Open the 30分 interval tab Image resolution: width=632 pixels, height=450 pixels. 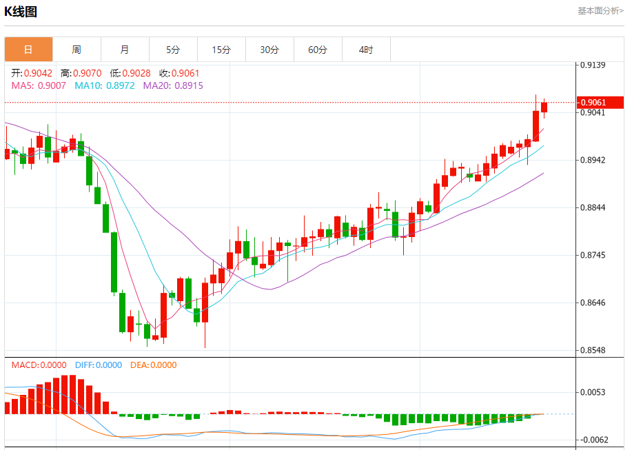click(269, 50)
